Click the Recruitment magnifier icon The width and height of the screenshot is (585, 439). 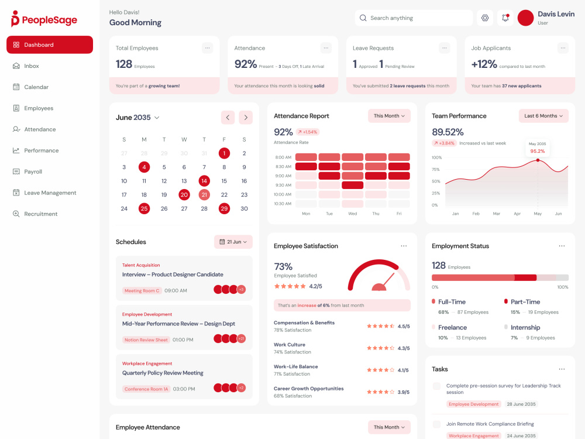click(16, 214)
